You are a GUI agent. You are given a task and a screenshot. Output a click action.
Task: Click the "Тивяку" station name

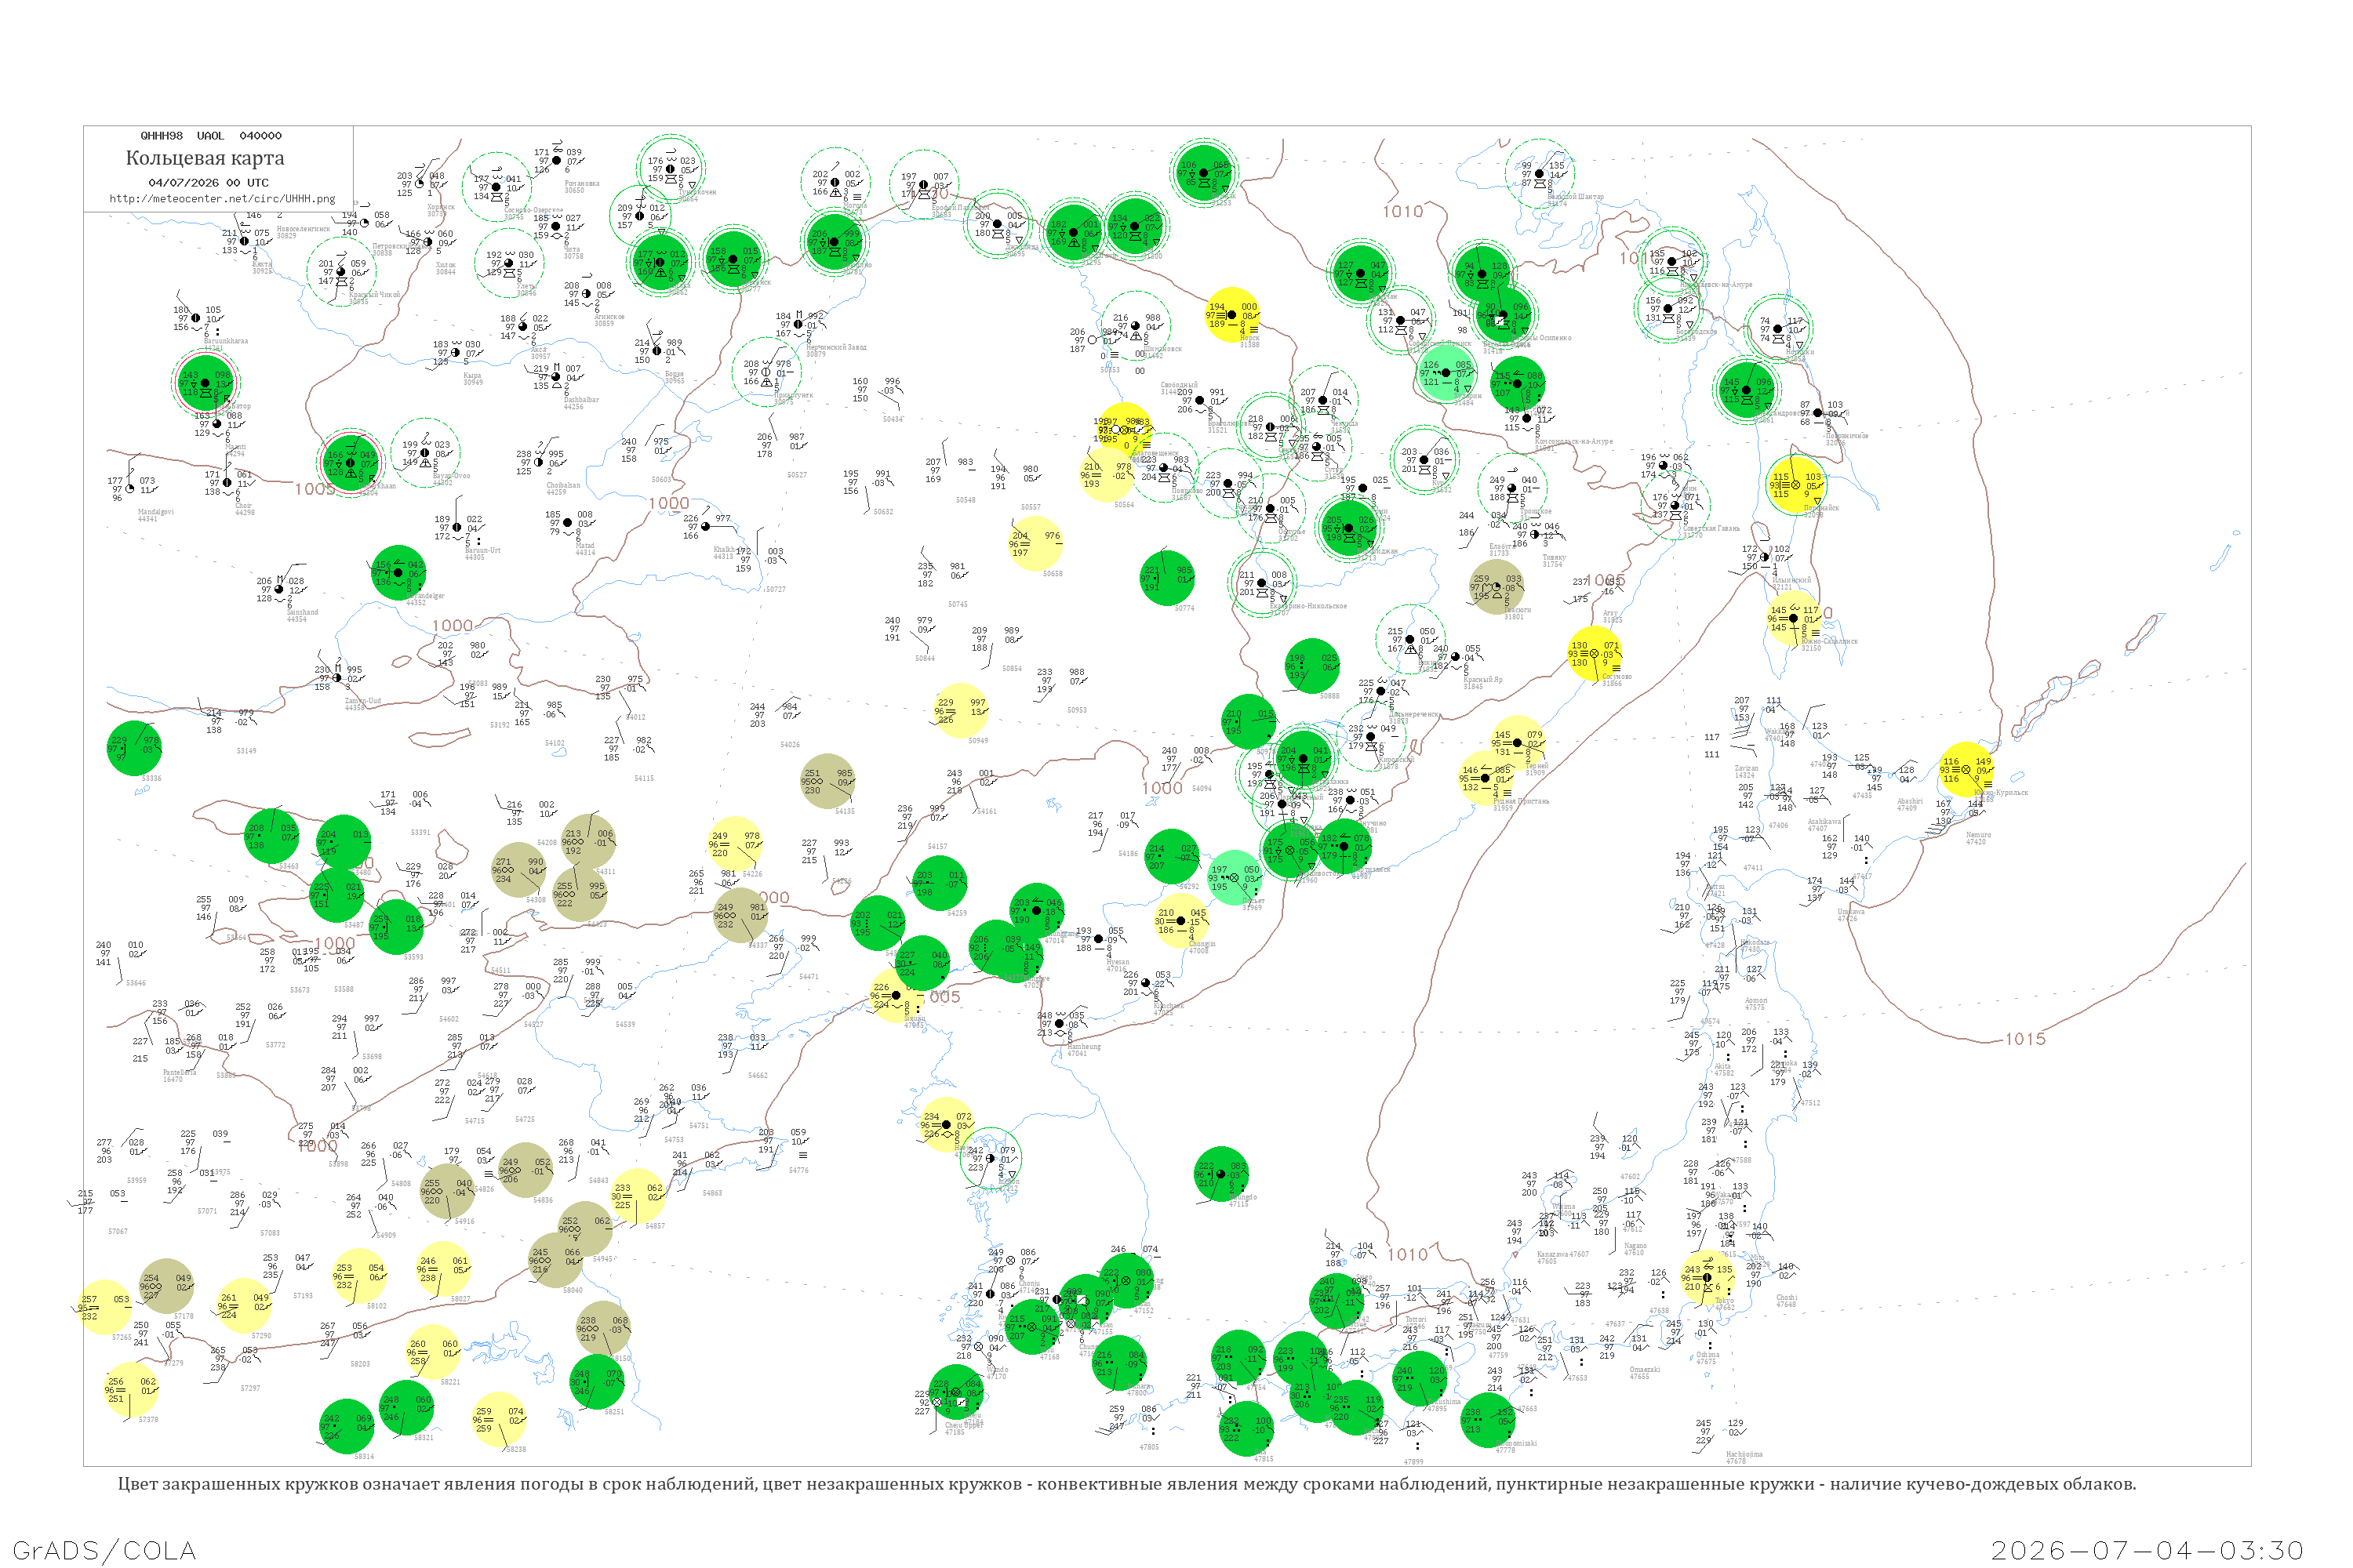pos(1554,558)
